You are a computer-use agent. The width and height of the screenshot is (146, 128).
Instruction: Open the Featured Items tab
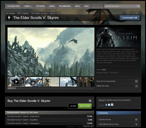coord(13,6)
